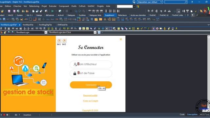This screenshot has width=210, height=118.
Task: Open the CnPack menu
Action: [x=82, y=6]
